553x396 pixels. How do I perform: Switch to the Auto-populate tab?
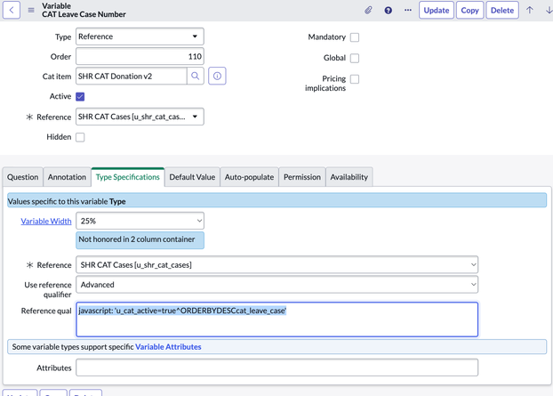click(249, 177)
